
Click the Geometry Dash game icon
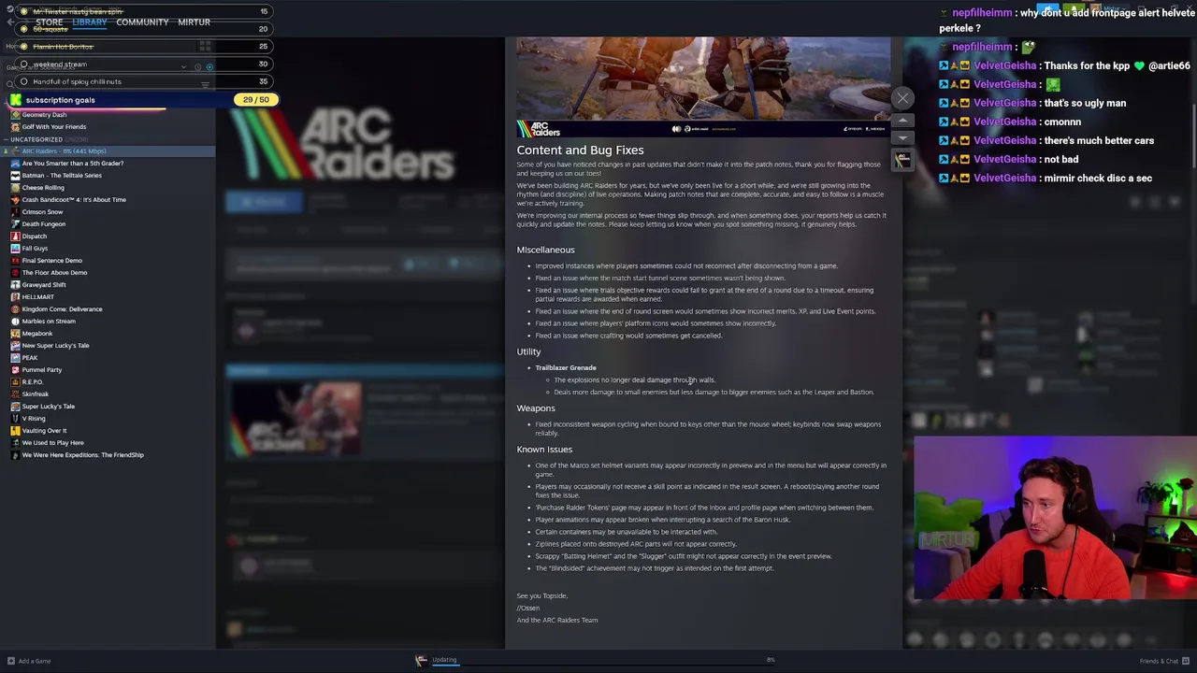[x=15, y=114]
